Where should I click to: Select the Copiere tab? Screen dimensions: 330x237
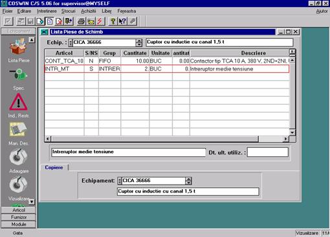click(54, 167)
